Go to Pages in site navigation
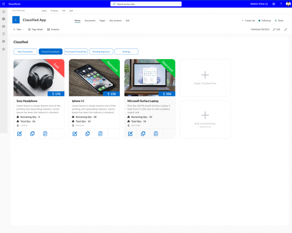This screenshot has height=233, width=292. (x=103, y=21)
